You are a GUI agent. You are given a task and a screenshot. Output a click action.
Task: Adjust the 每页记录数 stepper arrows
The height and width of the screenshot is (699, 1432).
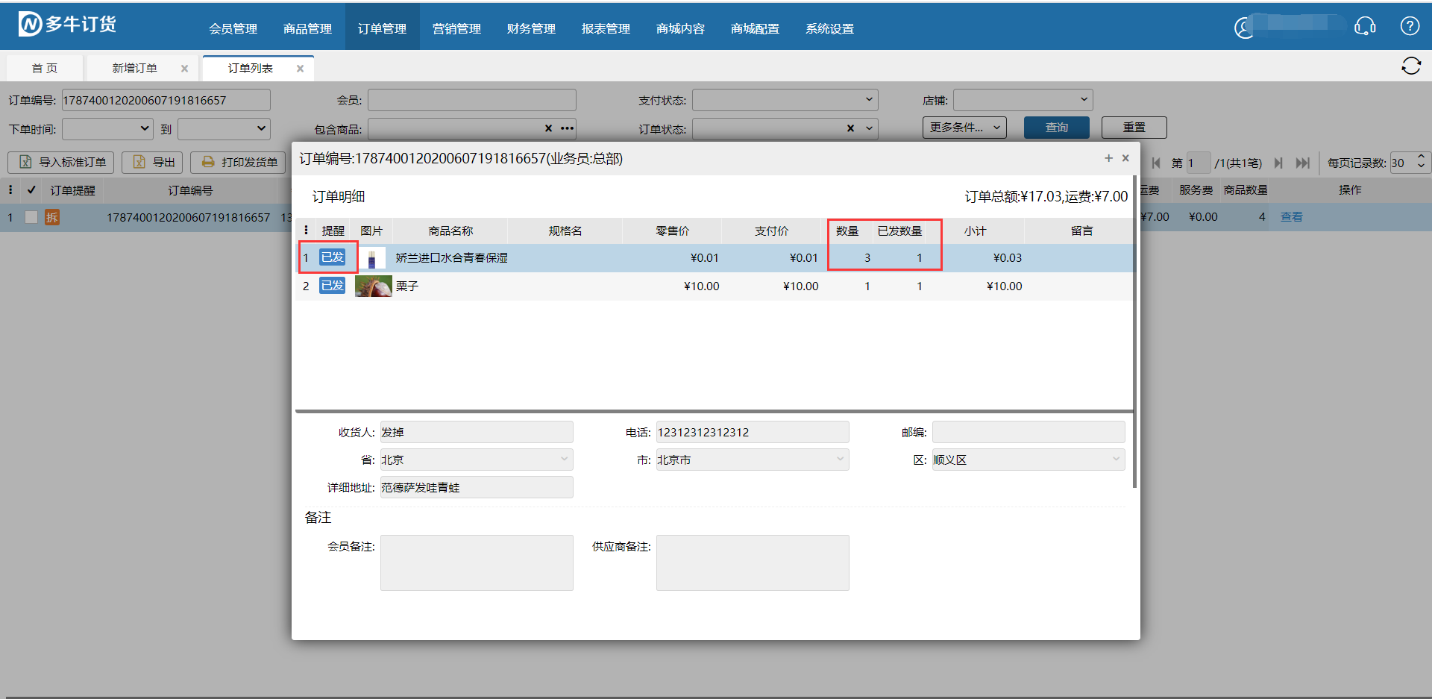(1421, 162)
